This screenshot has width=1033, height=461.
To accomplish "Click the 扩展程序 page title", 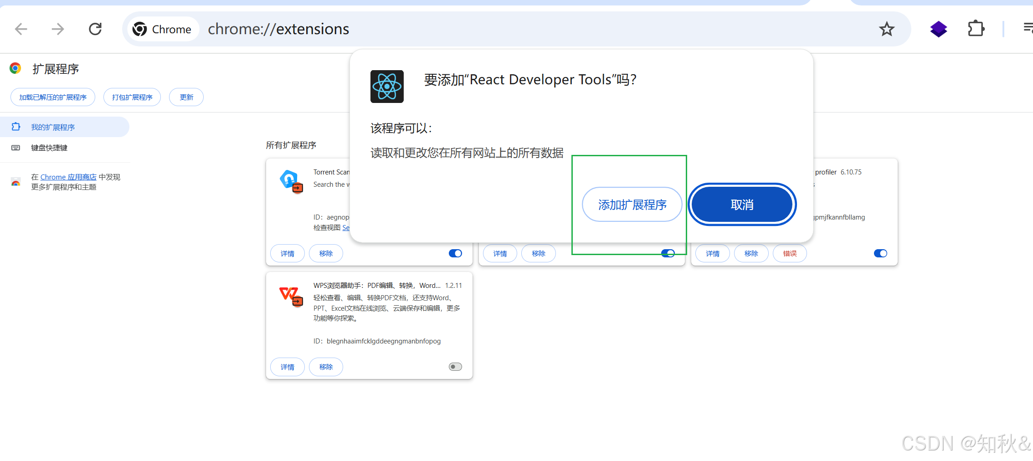I will coord(56,69).
